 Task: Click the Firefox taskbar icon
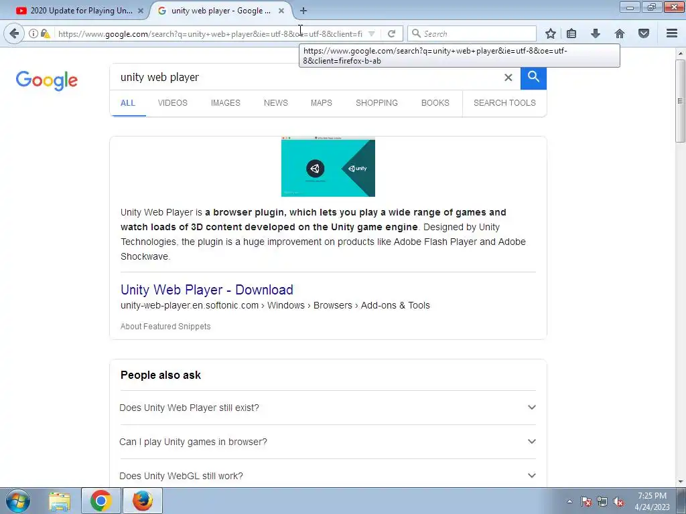point(143,501)
